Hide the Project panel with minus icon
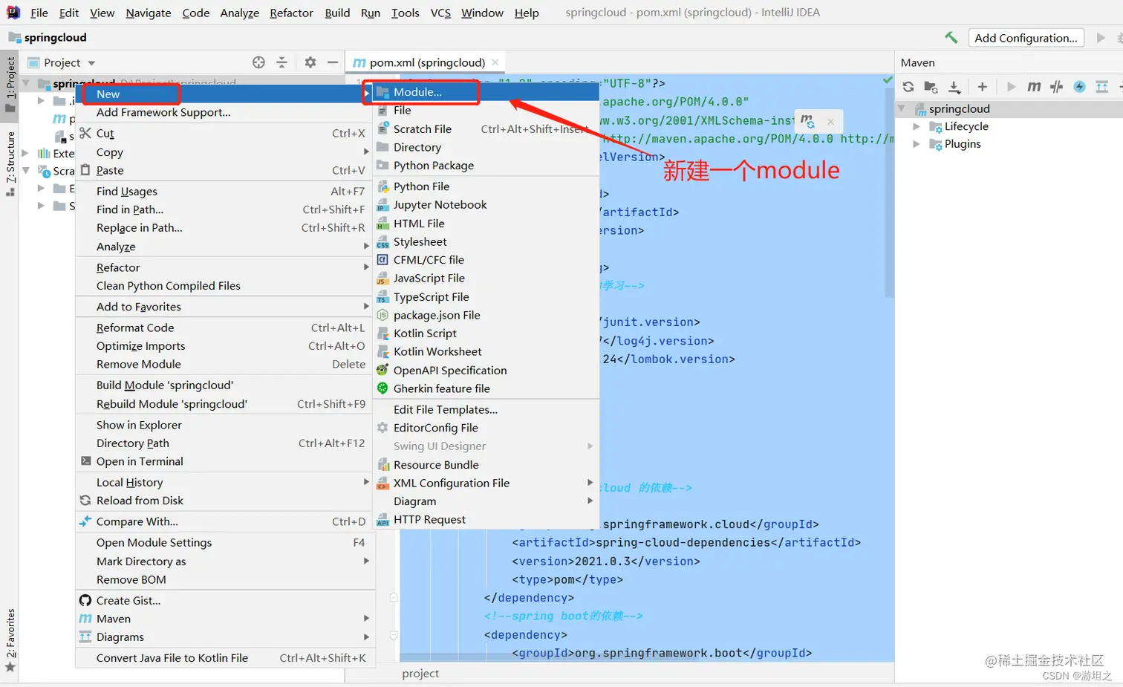1123x687 pixels. click(333, 62)
